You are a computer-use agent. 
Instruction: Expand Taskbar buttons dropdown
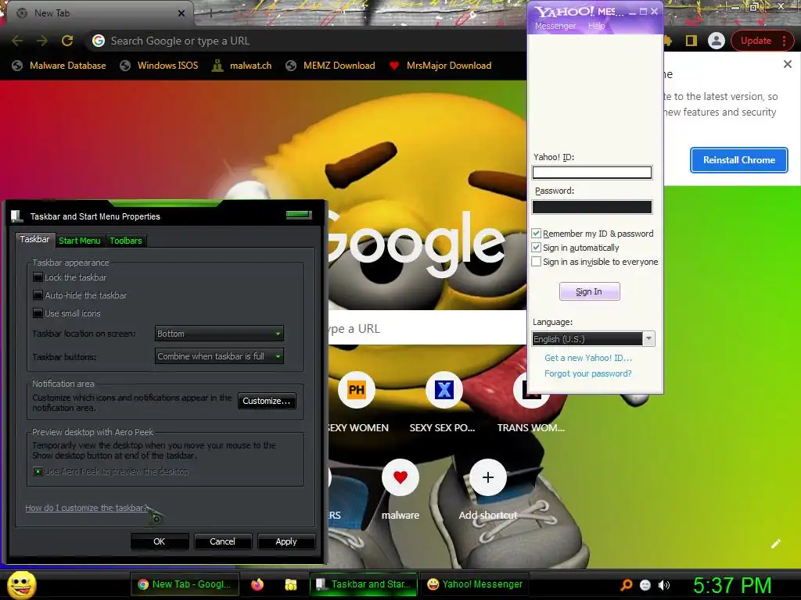[219, 356]
